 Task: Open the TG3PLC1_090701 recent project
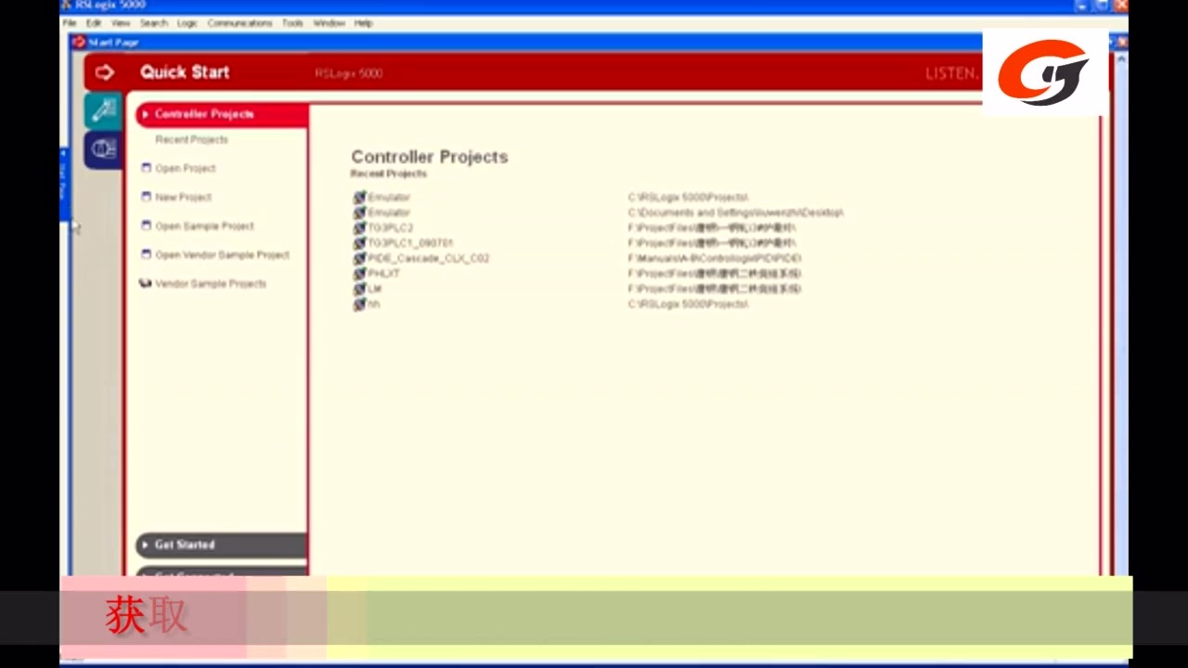(x=410, y=243)
